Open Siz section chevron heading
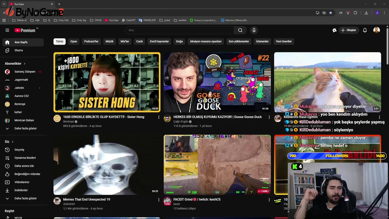The width and height of the screenshot is (389, 219). 9,142
